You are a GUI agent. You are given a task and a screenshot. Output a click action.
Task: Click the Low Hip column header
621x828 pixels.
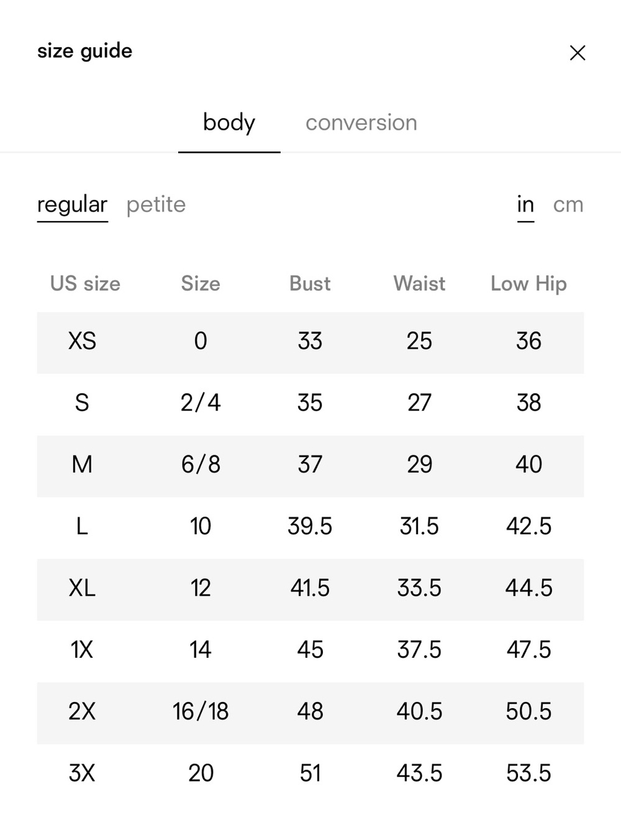click(x=528, y=284)
